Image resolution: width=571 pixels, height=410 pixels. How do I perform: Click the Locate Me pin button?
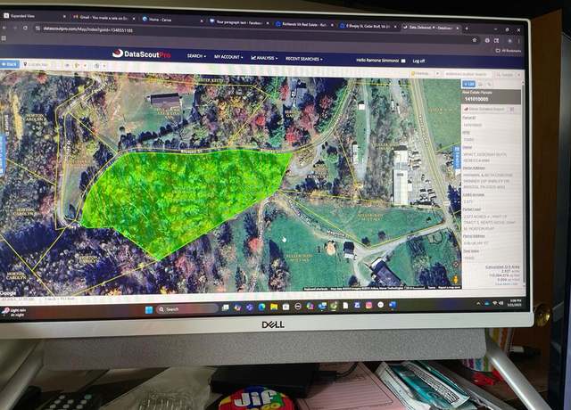tap(36, 64)
